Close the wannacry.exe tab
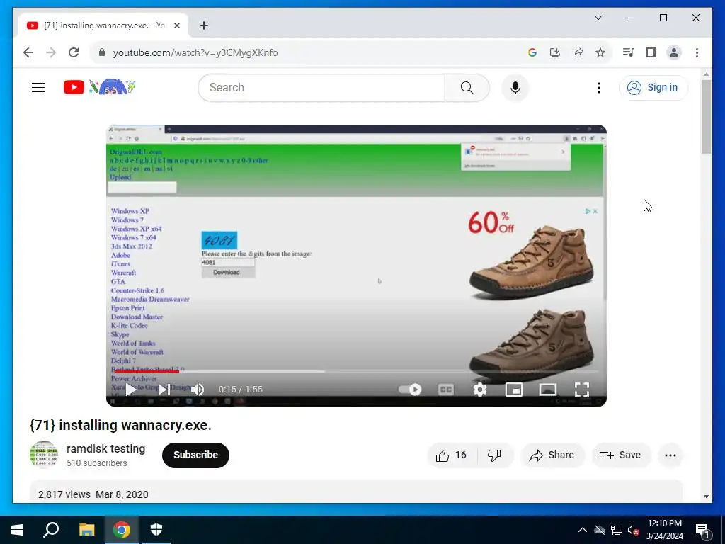 176,25
